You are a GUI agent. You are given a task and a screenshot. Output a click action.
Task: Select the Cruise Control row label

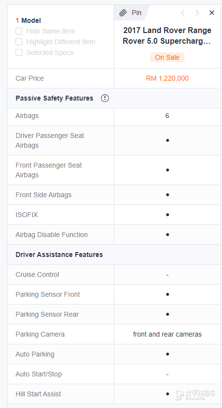[37, 274]
